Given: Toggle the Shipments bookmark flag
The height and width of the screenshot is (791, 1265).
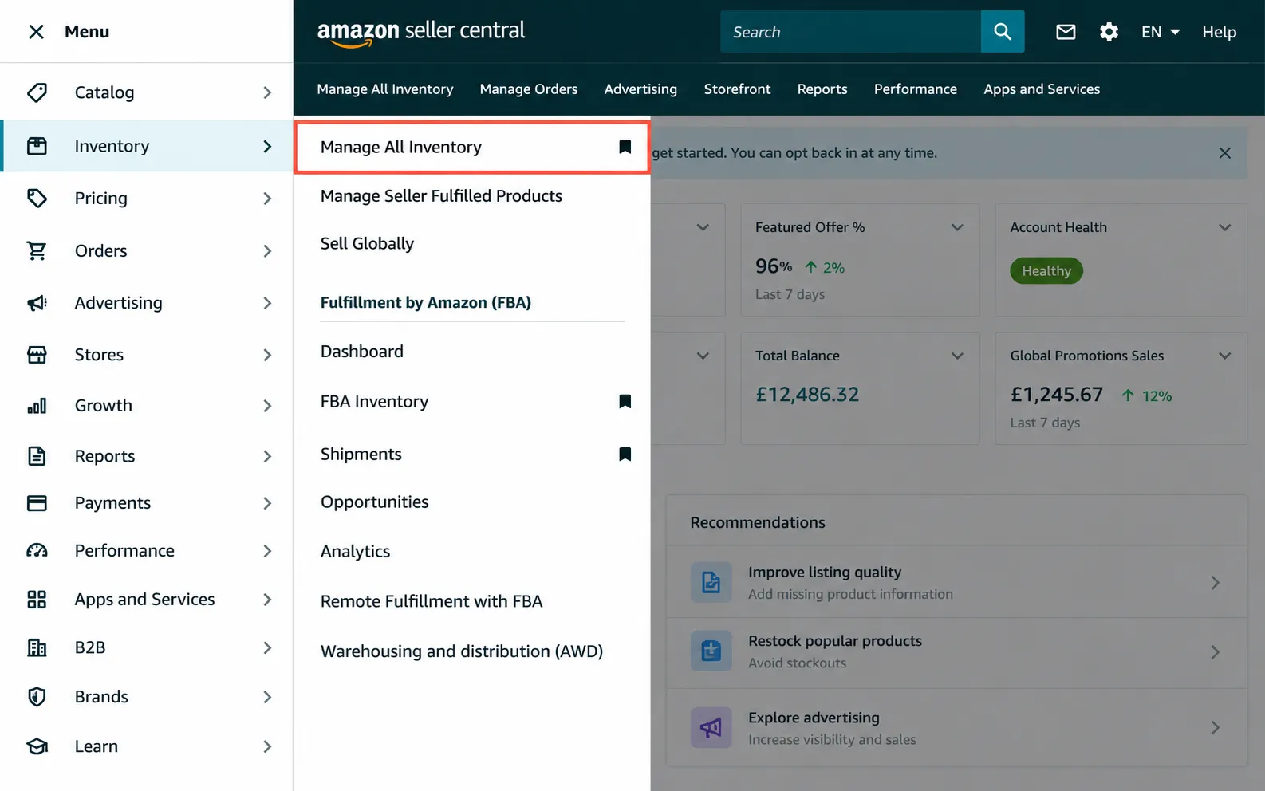Looking at the screenshot, I should tap(625, 454).
